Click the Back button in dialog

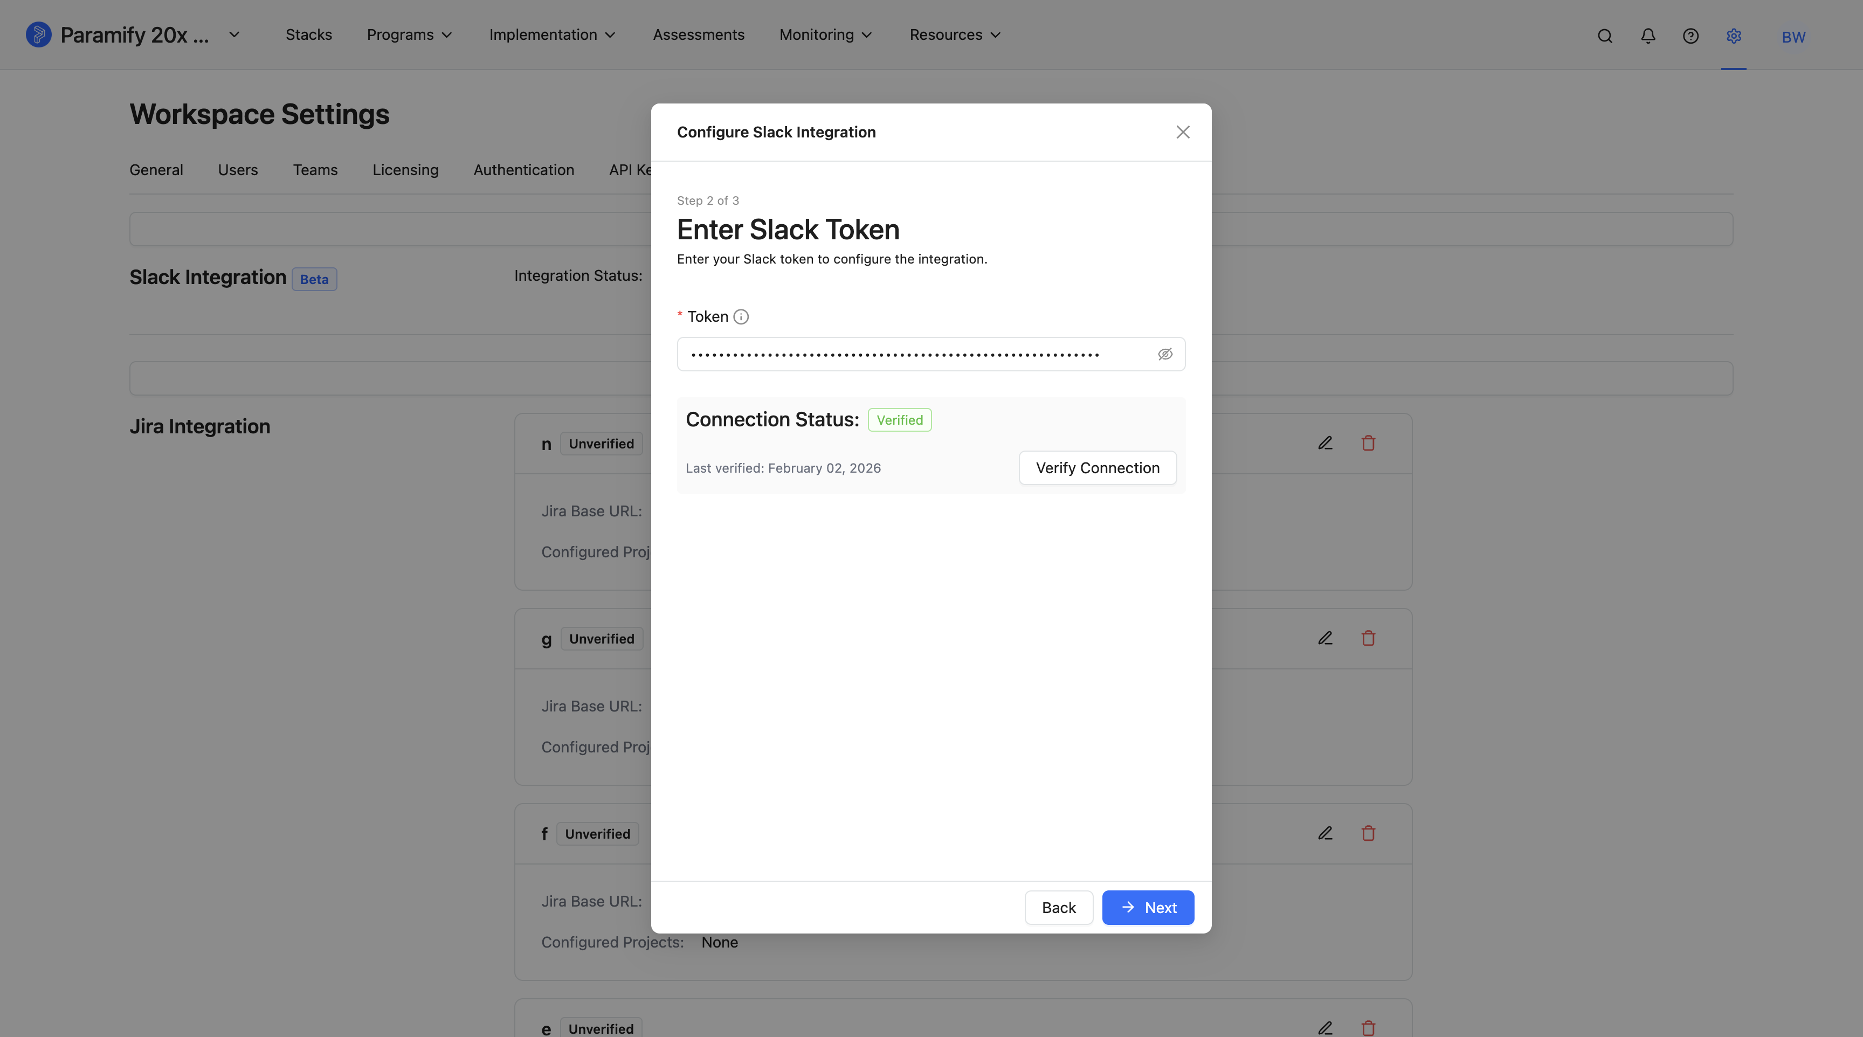tap(1059, 908)
